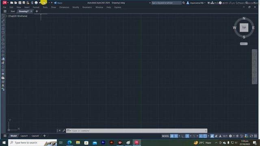Open File Explorer from the Windows taskbar
The image size is (260, 146).
tap(78, 142)
